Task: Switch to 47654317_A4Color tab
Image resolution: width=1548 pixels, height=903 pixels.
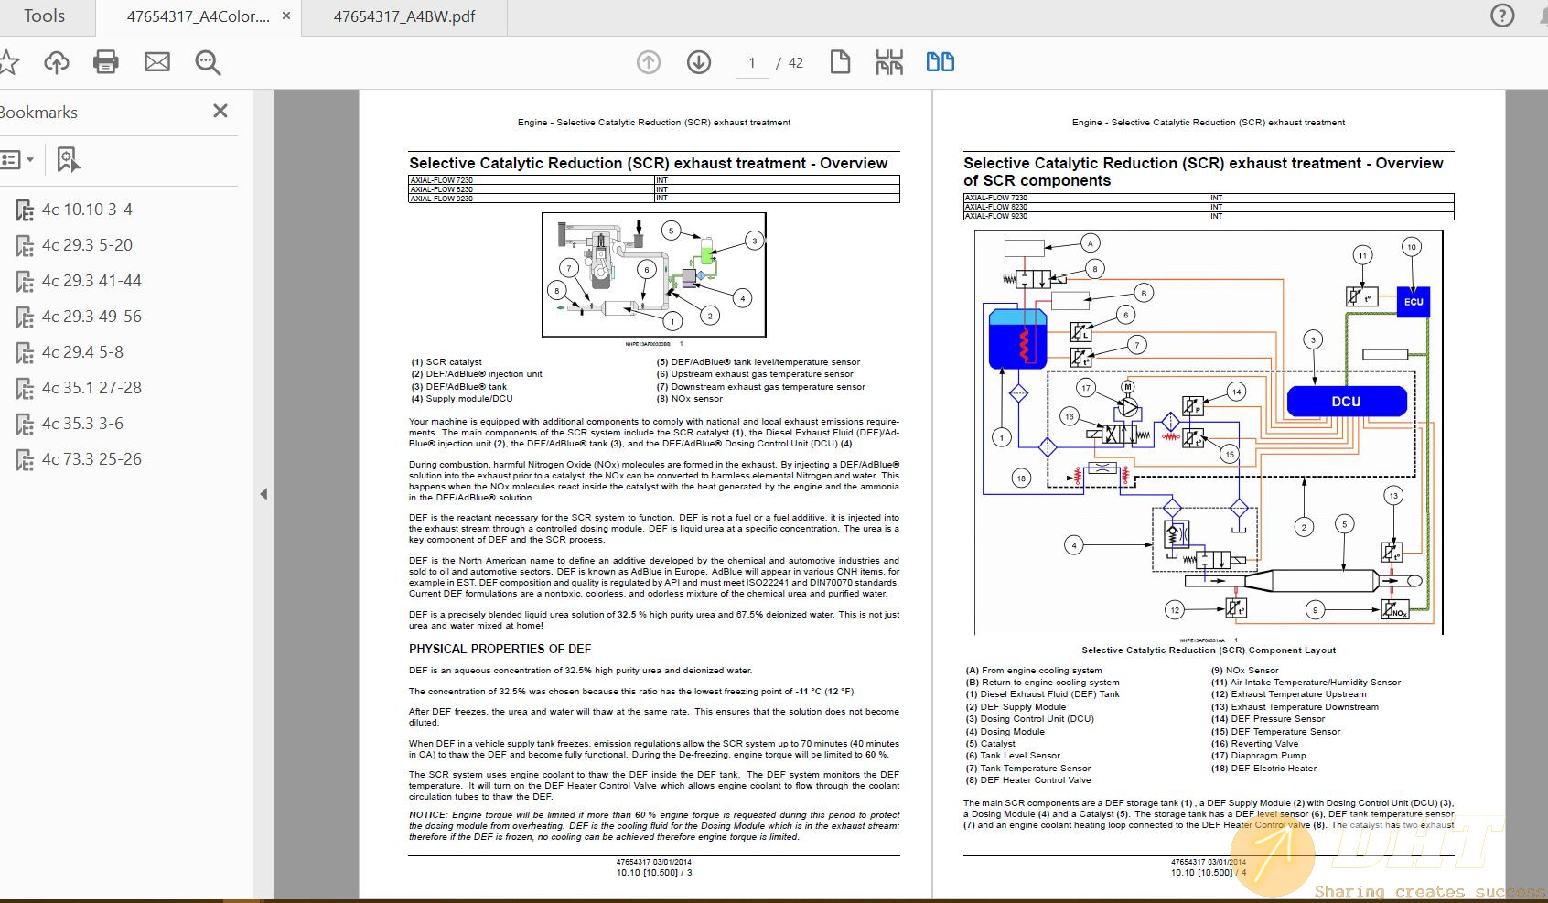Action: tap(198, 16)
